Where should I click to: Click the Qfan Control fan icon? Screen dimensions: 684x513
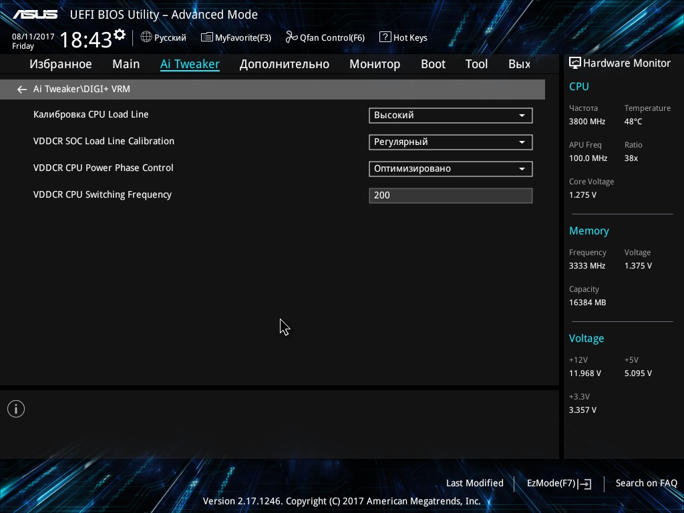pos(291,37)
